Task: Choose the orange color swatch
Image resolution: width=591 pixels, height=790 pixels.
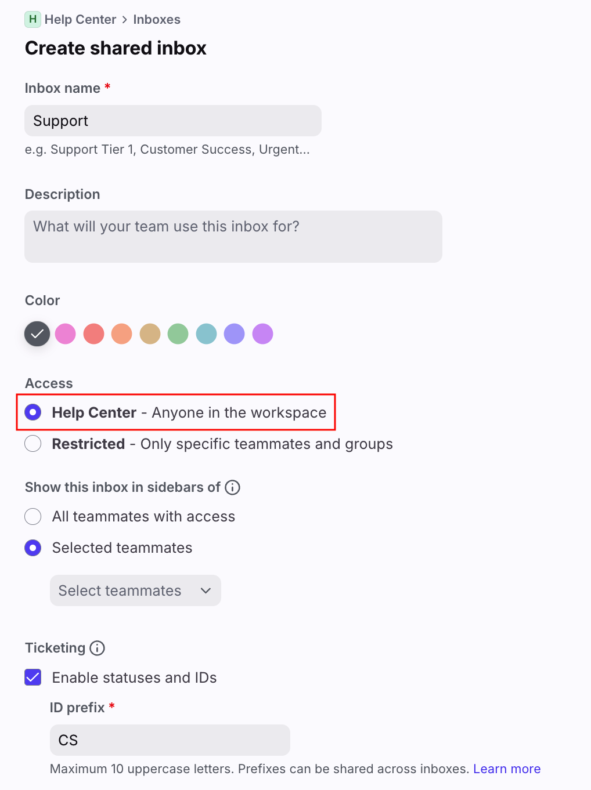Action: 122,334
